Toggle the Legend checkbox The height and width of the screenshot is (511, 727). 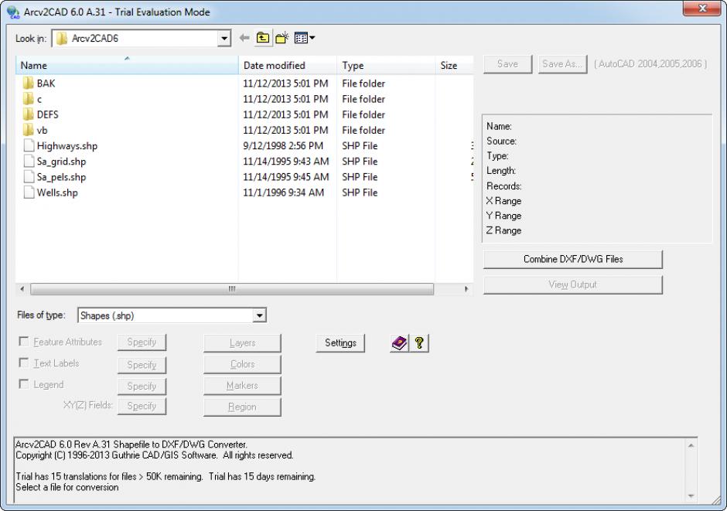point(23,384)
